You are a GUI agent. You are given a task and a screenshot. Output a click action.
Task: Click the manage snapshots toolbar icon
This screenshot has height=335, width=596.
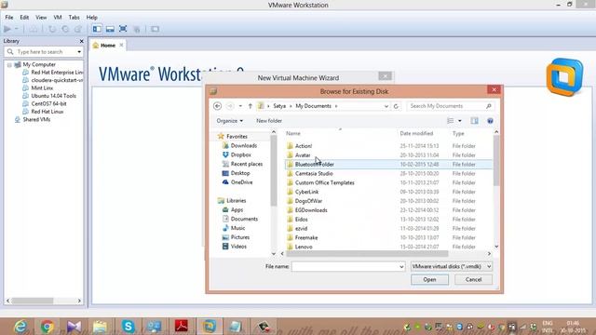(78, 29)
